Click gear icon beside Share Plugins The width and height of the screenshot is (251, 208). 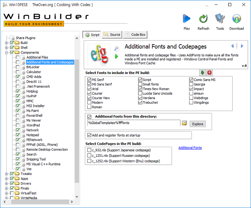12,38
